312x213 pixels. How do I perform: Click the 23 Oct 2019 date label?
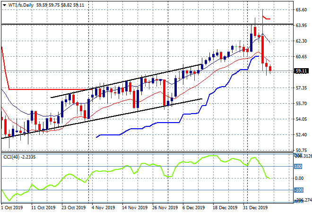pyautogui.click(x=73, y=208)
